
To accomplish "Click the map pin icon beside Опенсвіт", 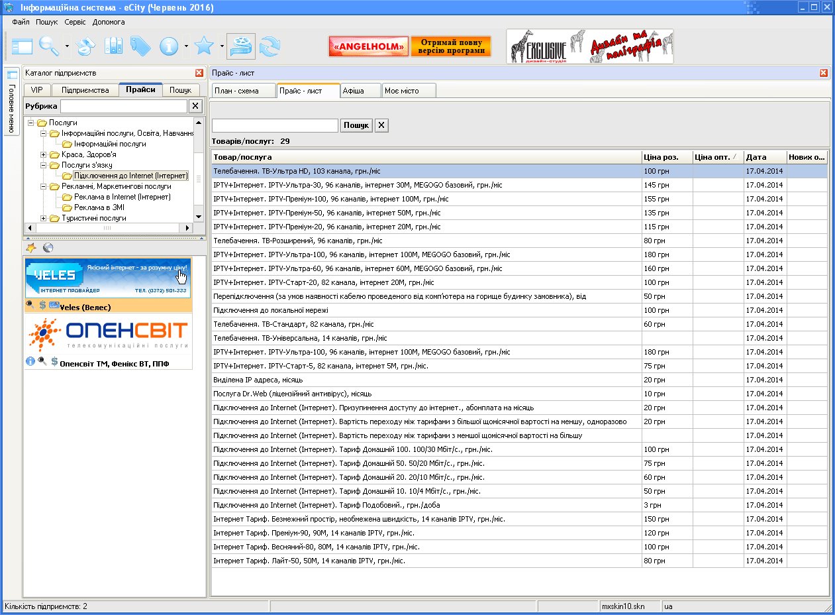I will pos(42,362).
